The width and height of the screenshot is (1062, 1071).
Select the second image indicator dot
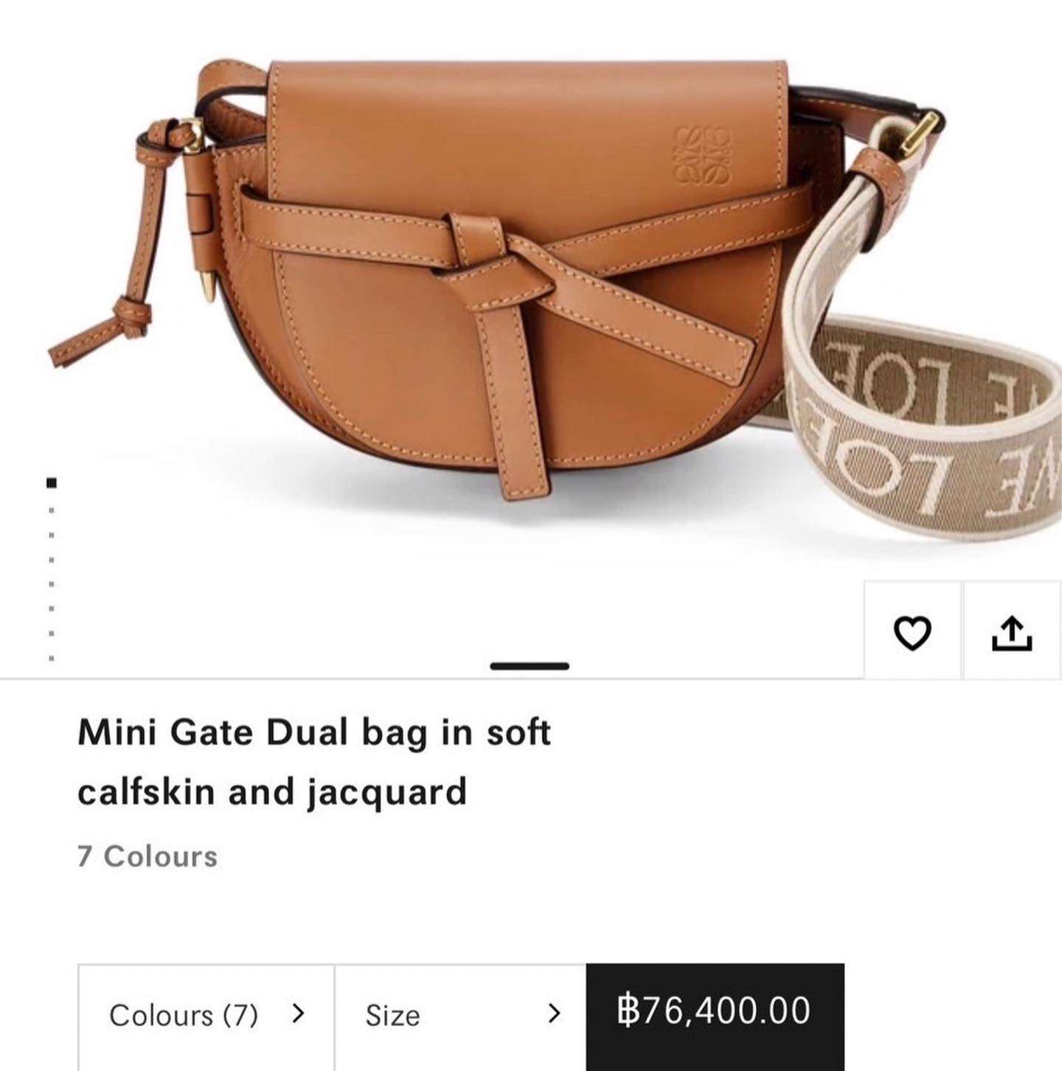(x=52, y=510)
